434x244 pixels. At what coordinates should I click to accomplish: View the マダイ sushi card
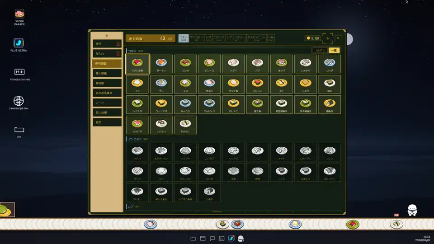pyautogui.click(x=234, y=64)
